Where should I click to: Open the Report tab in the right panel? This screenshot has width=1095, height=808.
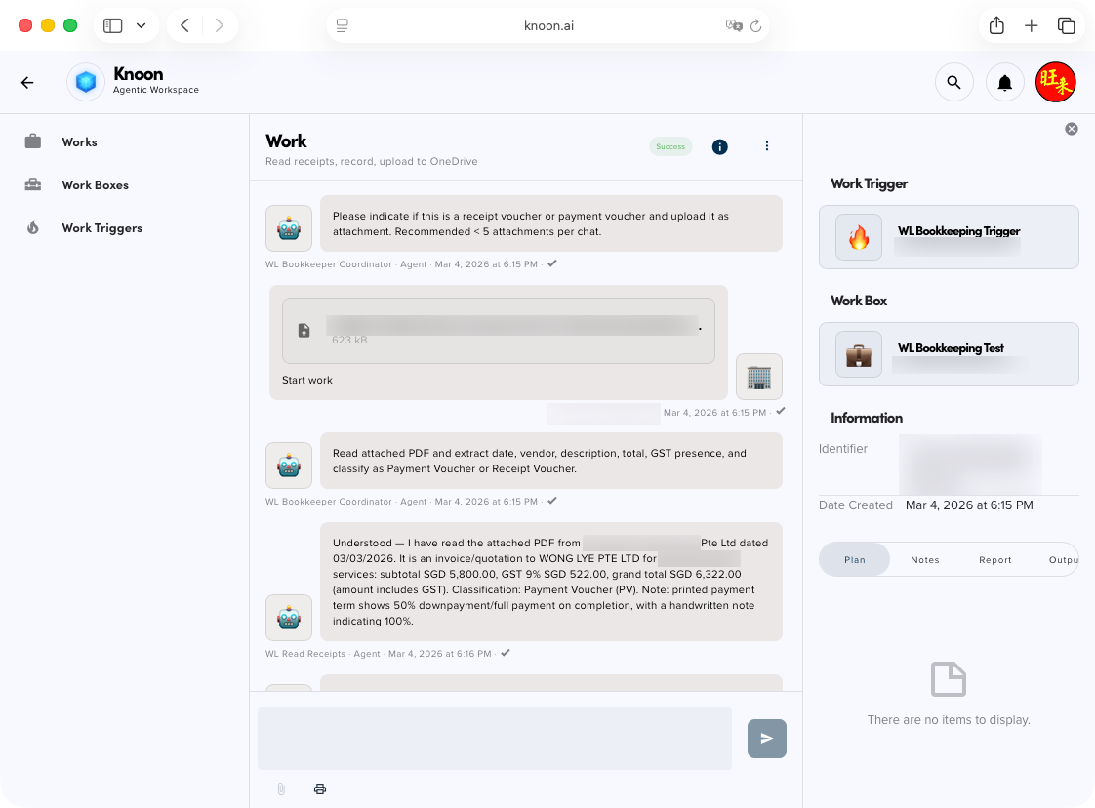tap(994, 559)
